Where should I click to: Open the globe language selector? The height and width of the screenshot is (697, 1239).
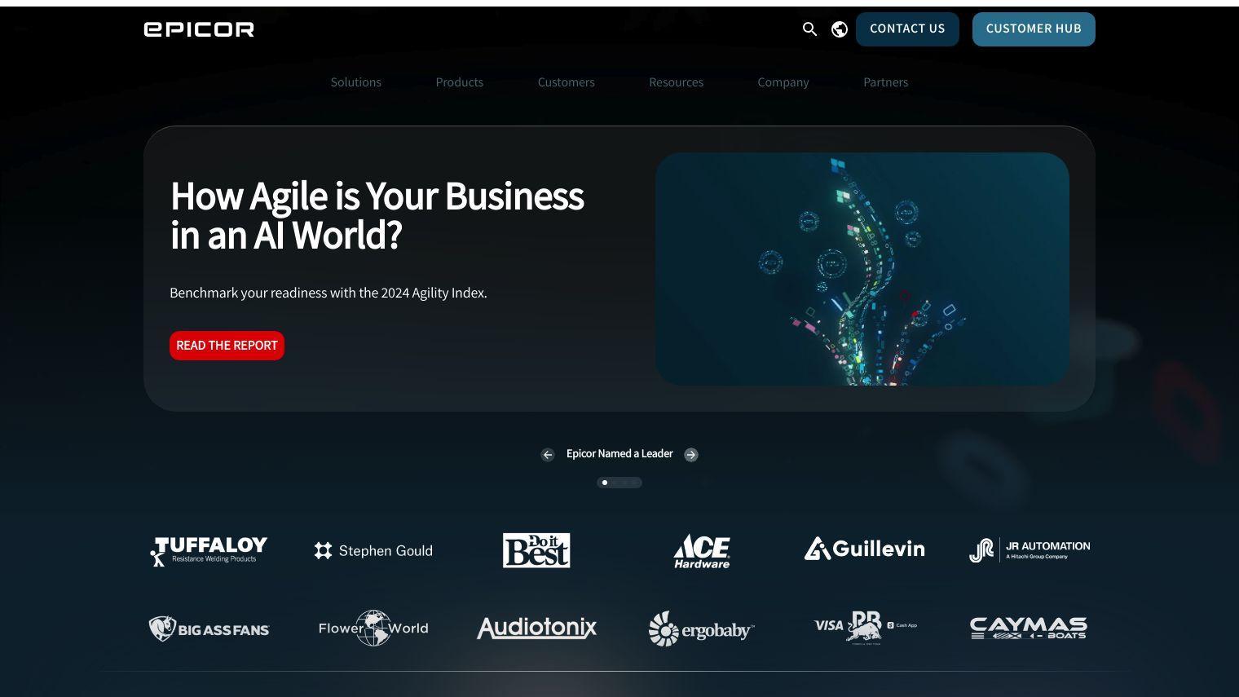(x=840, y=29)
